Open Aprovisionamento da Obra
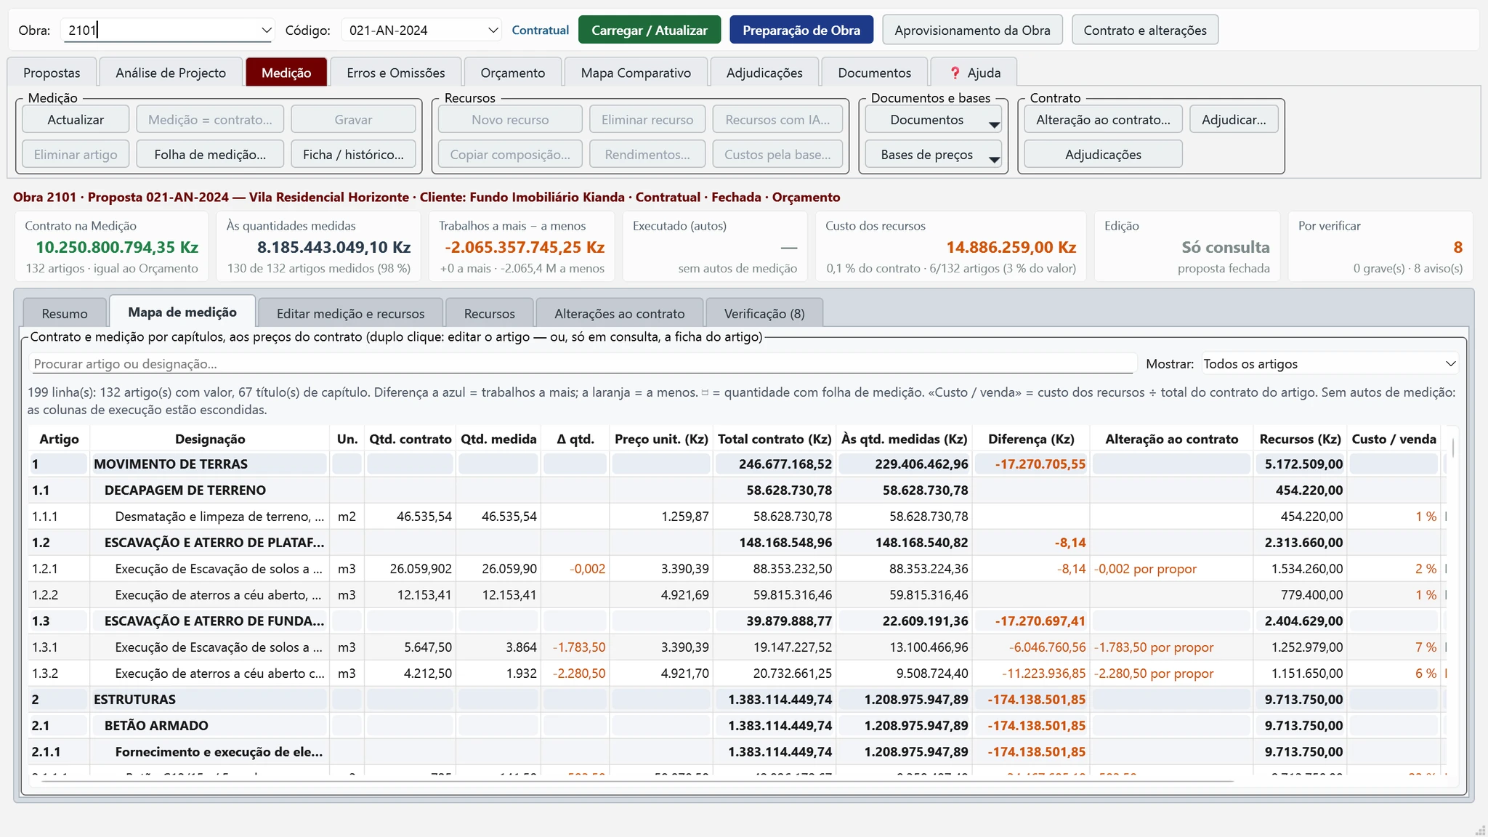The height and width of the screenshot is (837, 1488). point(972,31)
